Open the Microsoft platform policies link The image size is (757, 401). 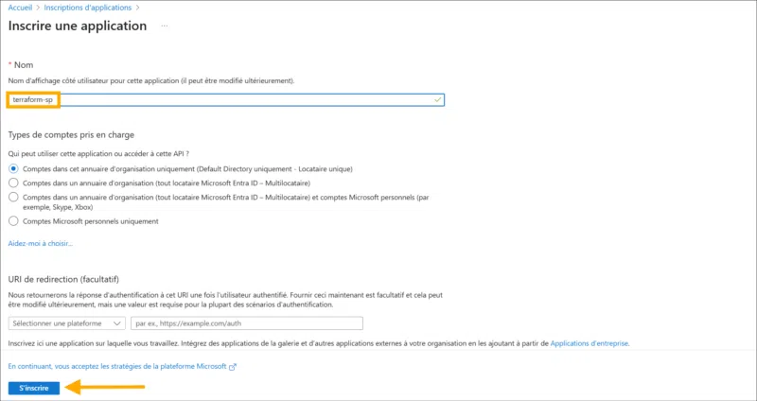pyautogui.click(x=116, y=366)
